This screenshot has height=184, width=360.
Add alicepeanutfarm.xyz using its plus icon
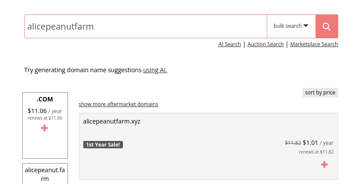[324, 164]
